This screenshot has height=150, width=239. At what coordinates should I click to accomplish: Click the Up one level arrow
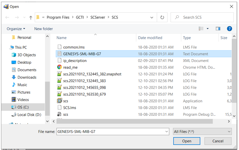[31, 17]
